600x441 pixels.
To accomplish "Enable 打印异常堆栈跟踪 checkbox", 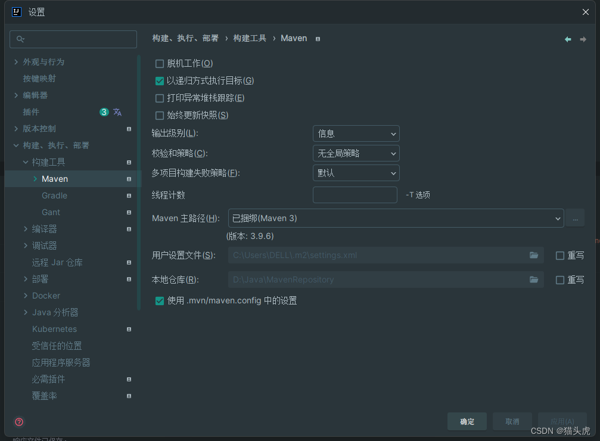I will tap(160, 98).
